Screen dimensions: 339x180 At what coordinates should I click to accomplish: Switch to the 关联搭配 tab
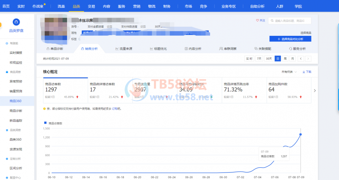263,49
